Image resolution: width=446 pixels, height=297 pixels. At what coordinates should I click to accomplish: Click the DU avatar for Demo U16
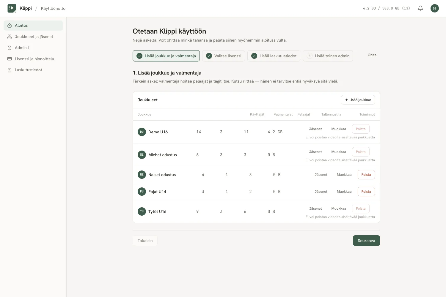[x=142, y=132]
